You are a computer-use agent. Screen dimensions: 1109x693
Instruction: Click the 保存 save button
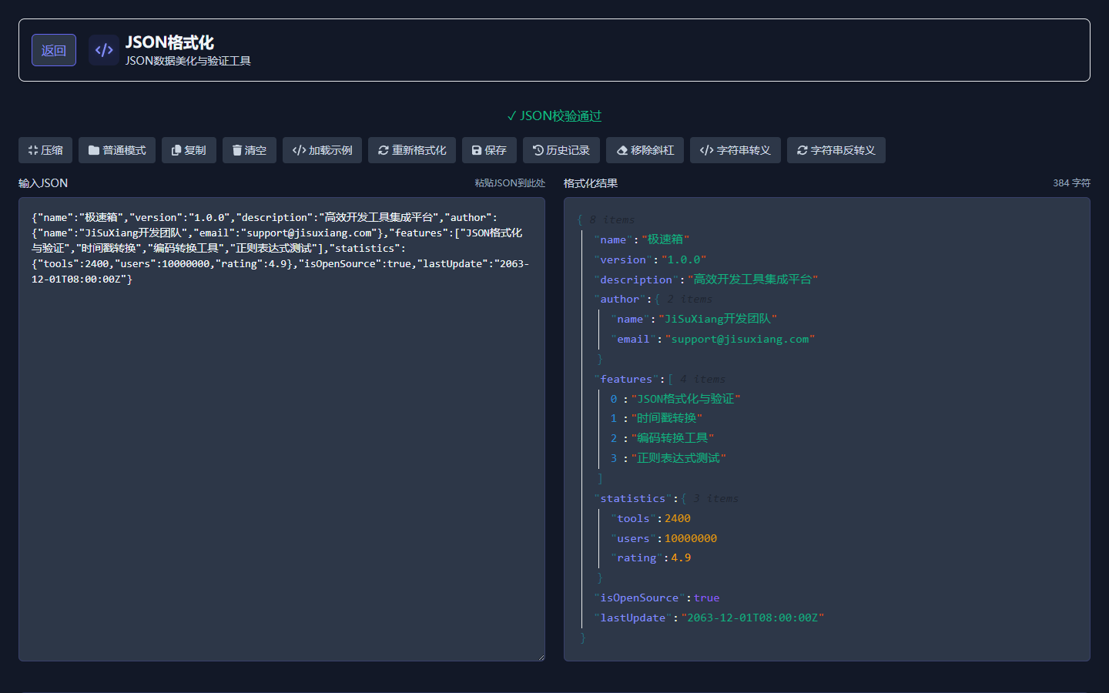489,150
